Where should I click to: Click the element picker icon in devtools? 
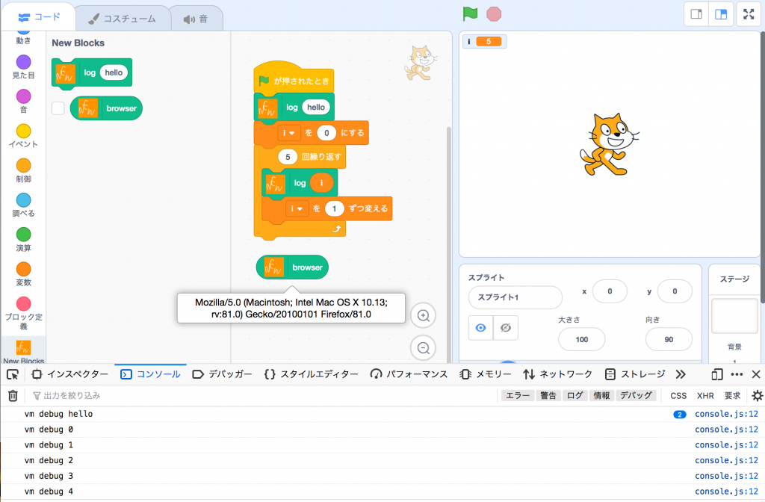coord(13,374)
